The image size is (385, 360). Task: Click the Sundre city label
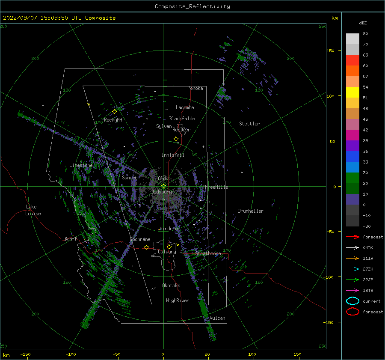click(x=130, y=177)
